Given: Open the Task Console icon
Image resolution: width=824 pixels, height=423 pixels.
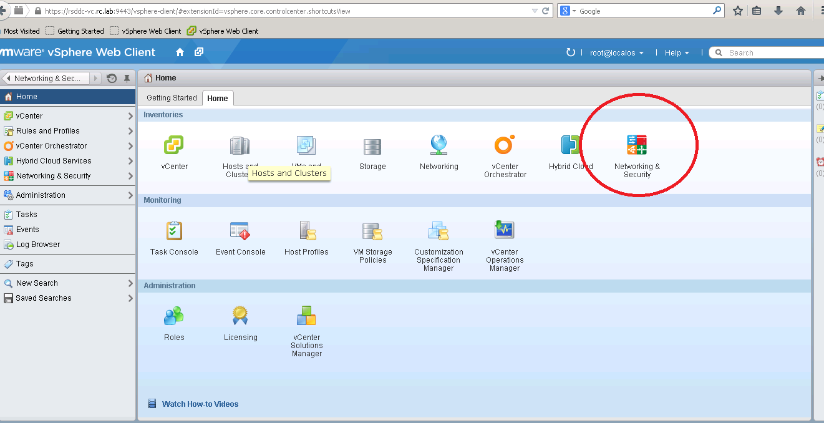Looking at the screenshot, I should click(174, 231).
